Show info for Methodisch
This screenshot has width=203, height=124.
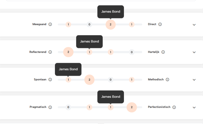(x=167, y=80)
